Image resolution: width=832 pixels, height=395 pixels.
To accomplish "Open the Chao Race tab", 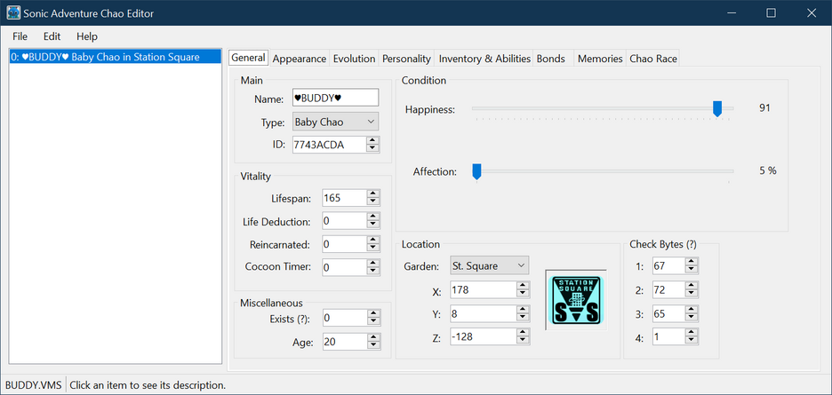I will click(652, 59).
